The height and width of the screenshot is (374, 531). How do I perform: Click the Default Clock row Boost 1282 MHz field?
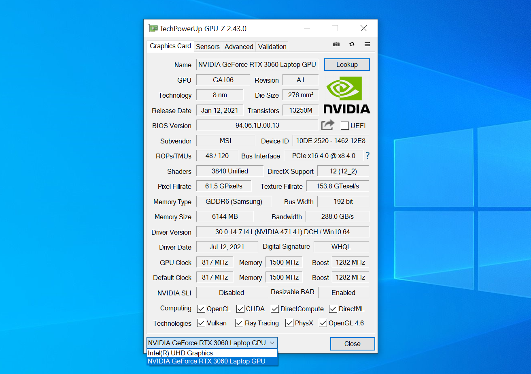(350, 277)
